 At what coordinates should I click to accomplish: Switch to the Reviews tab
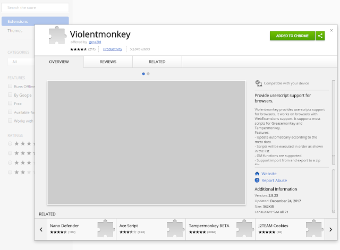pos(108,62)
